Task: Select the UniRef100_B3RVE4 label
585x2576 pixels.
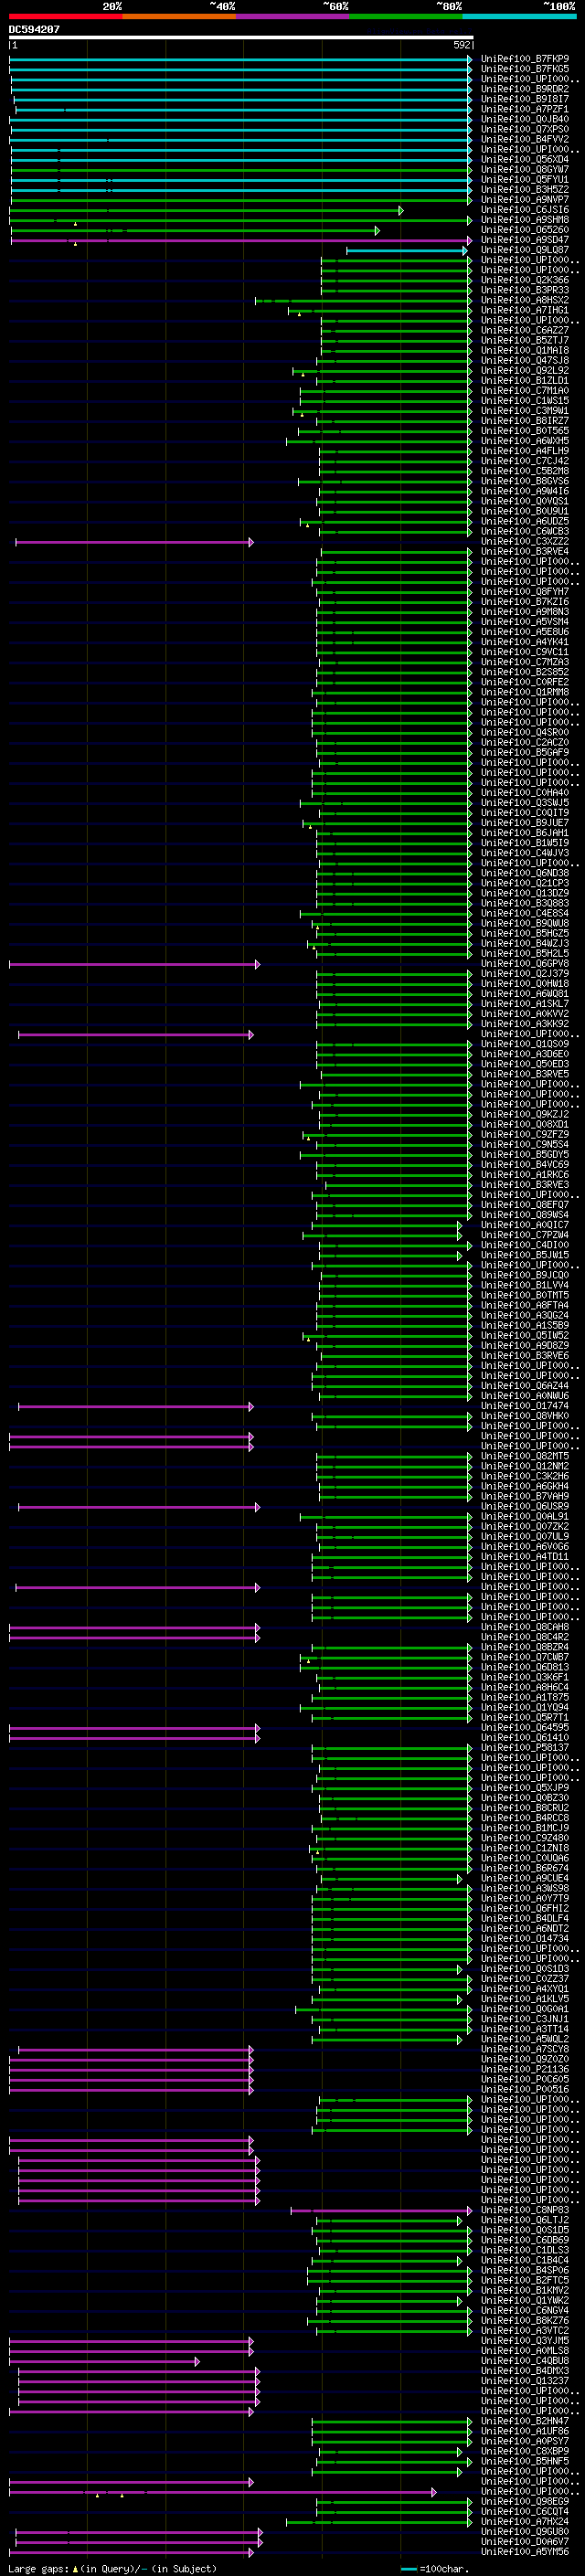Action: click(525, 552)
